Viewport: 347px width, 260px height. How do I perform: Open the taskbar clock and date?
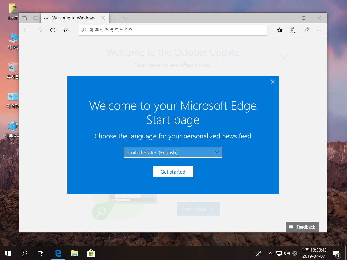pos(313,253)
